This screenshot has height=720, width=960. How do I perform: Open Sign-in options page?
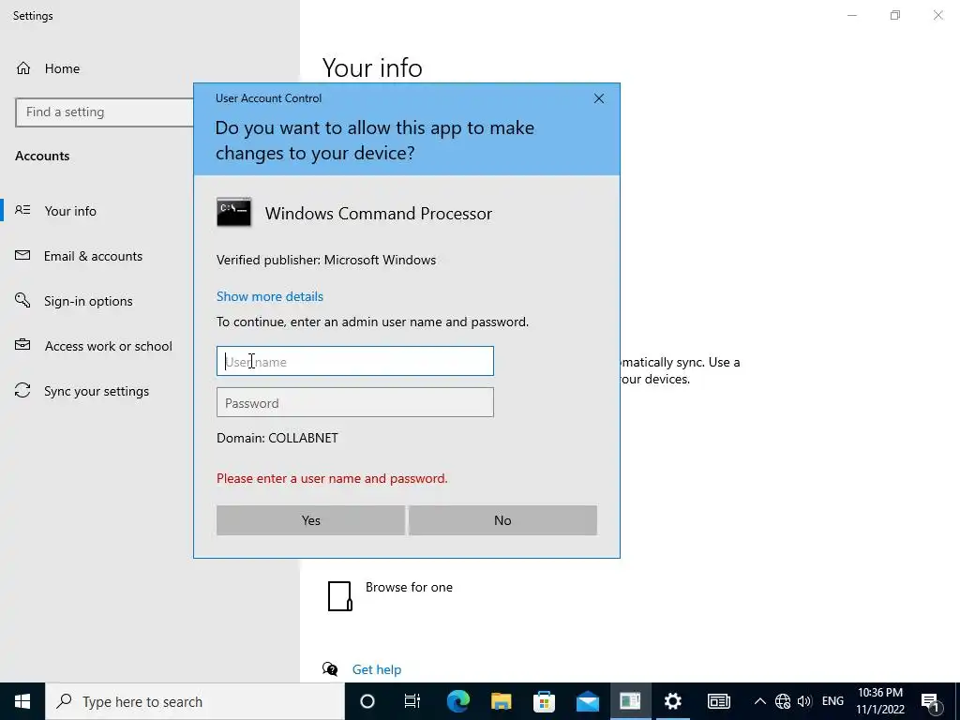click(x=88, y=301)
